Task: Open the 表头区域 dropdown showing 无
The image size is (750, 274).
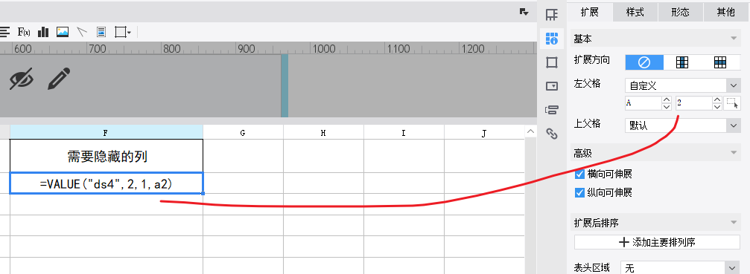Action: (680, 268)
